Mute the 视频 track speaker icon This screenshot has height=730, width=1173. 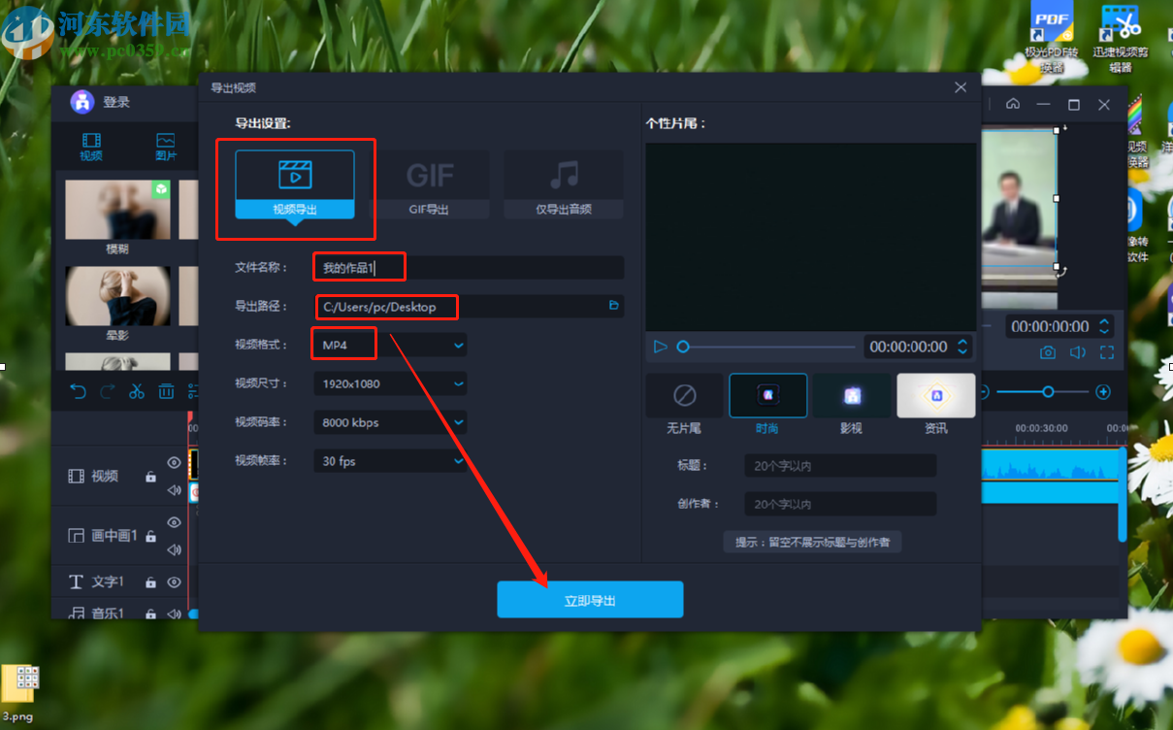pyautogui.click(x=175, y=489)
